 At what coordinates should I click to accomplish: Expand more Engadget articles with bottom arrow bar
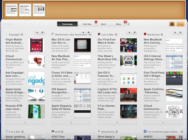coord(25,123)
